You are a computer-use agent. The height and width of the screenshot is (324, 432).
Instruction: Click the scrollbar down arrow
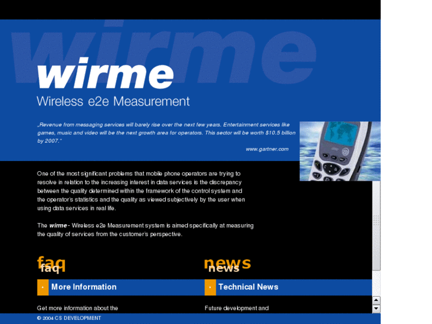[376, 309]
